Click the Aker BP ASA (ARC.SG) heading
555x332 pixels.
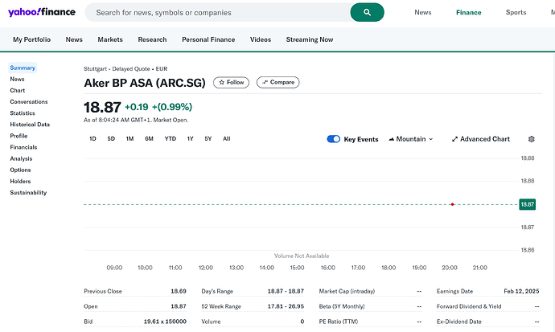click(x=145, y=83)
